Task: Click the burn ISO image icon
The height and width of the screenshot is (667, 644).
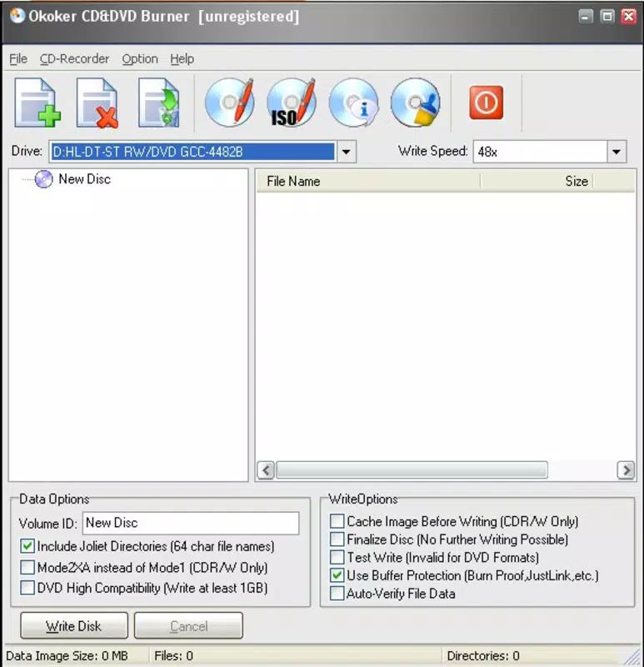Action: tap(292, 103)
